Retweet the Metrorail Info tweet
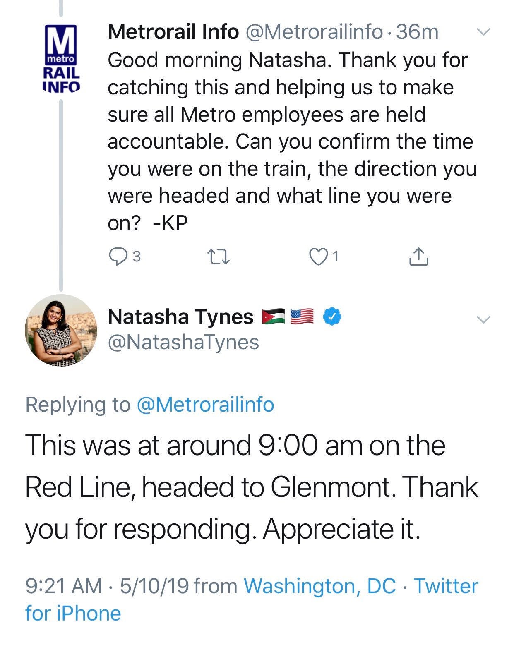514x645 pixels. point(218,257)
